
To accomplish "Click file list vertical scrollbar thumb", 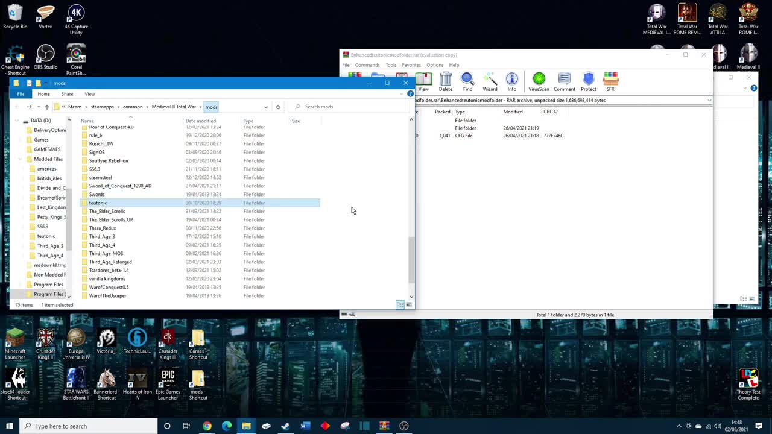I will (x=411, y=259).
